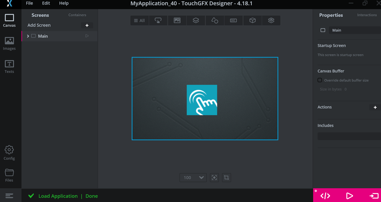The width and height of the screenshot is (381, 202).
Task: Expand the Main screen tree item
Action: click(28, 36)
